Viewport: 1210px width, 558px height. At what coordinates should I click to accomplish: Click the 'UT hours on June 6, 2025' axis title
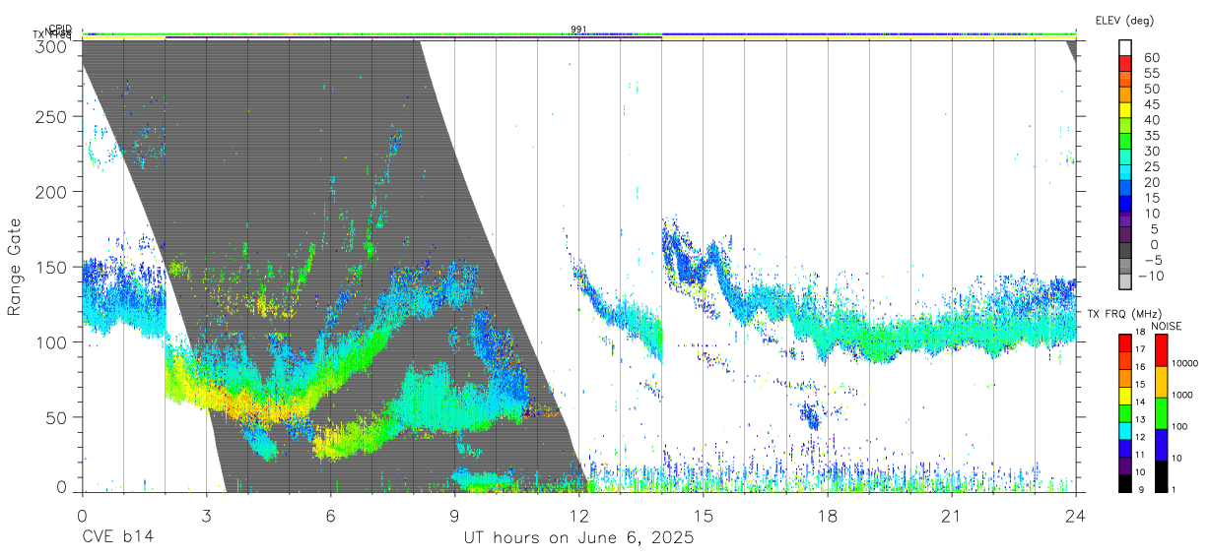click(x=579, y=538)
